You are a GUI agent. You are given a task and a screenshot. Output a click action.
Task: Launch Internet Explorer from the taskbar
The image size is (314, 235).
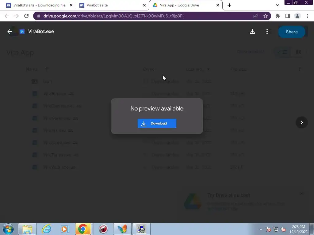pos(46,229)
